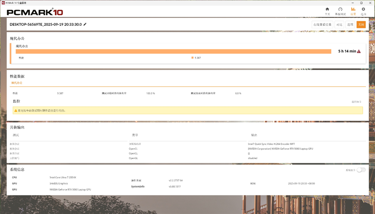
Task: Click the 对比 compare button
Action: 339,24
